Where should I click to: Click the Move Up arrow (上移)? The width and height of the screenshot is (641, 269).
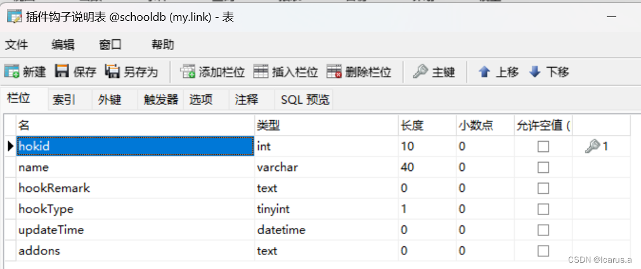pos(484,72)
